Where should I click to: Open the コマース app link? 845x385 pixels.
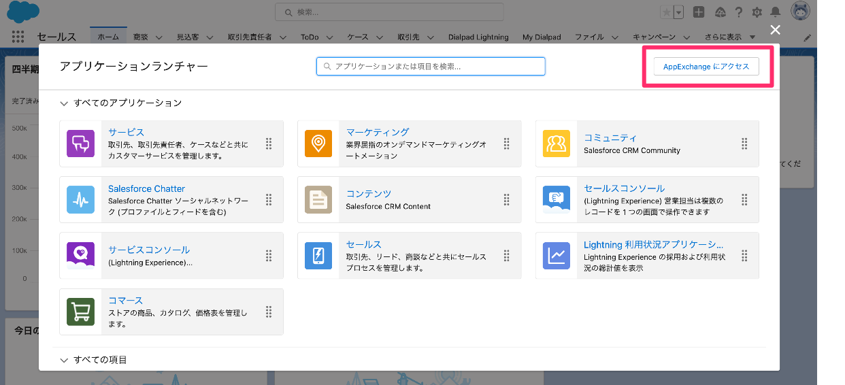(126, 301)
